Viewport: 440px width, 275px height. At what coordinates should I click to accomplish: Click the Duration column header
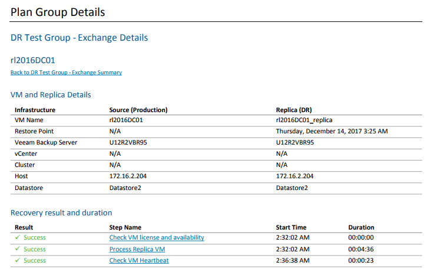click(361, 227)
